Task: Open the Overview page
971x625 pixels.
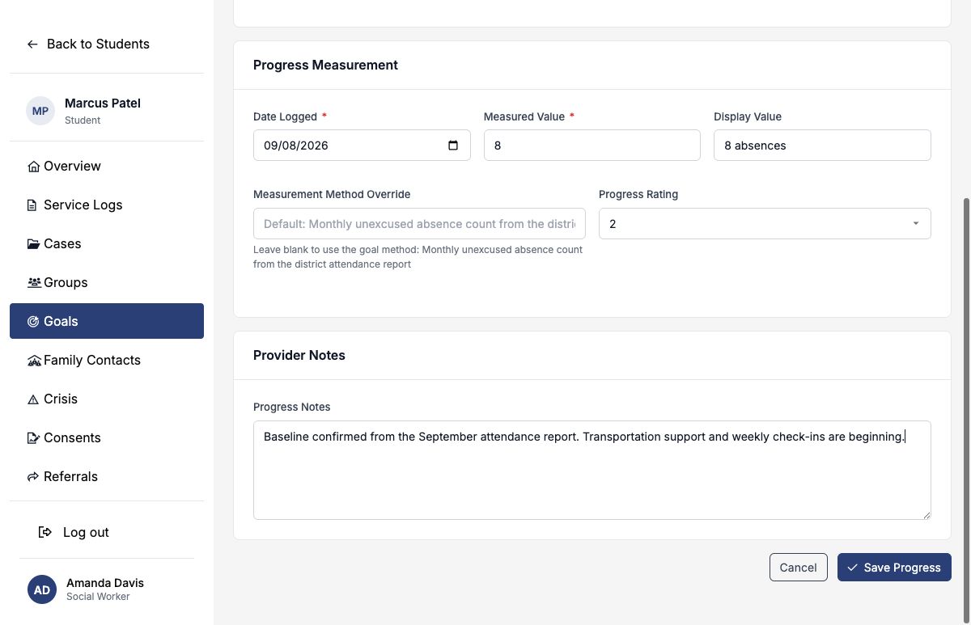Action: pyautogui.click(x=107, y=166)
